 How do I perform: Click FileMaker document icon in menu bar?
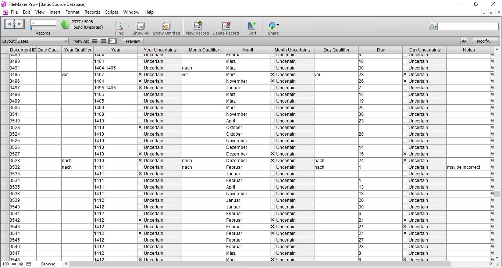pos(5,12)
